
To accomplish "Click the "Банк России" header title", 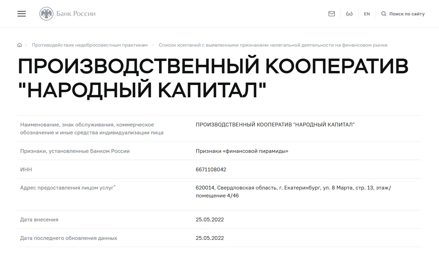I will [x=76, y=14].
